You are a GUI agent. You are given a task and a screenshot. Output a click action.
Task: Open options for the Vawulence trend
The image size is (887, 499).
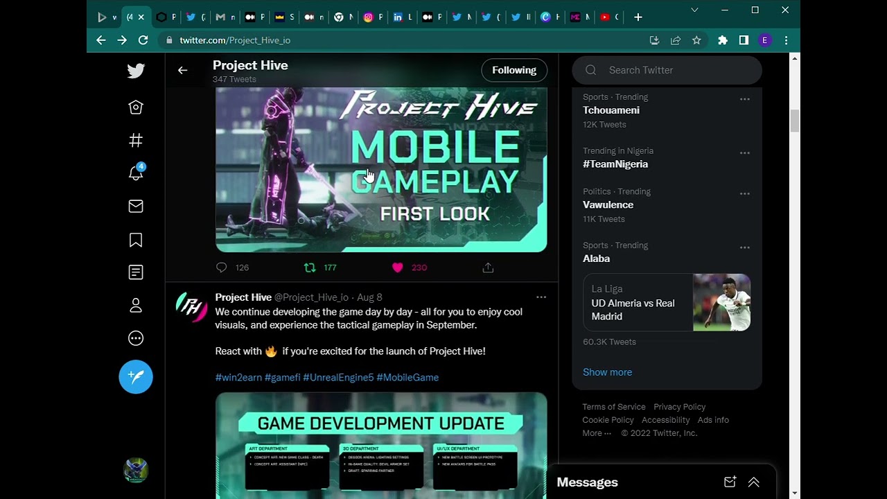pos(745,193)
